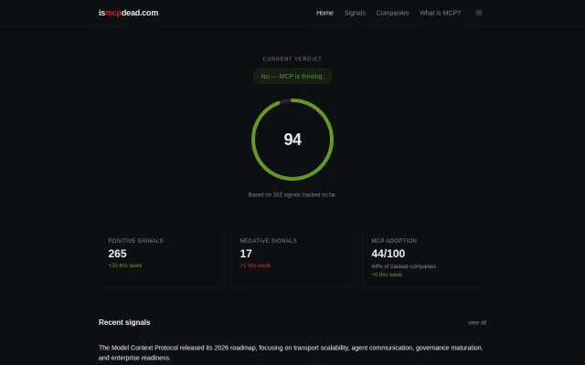Open the Companies nav item
585x365 pixels.
pyautogui.click(x=392, y=13)
